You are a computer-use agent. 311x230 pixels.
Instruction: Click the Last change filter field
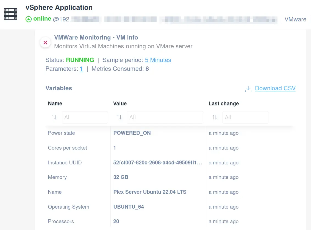pyautogui.click(x=245, y=117)
